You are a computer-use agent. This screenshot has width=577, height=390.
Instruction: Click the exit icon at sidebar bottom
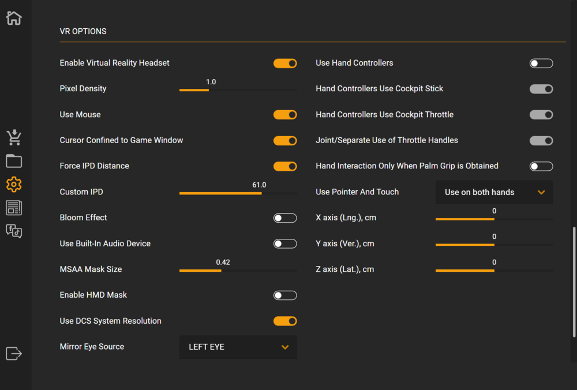(x=14, y=353)
